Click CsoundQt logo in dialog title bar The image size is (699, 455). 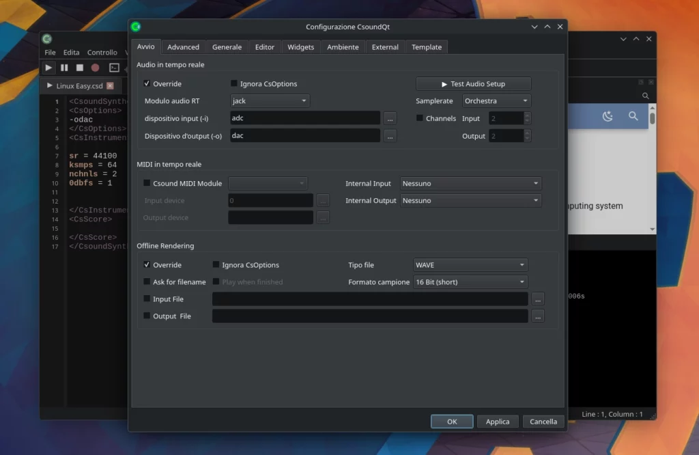[x=136, y=27]
